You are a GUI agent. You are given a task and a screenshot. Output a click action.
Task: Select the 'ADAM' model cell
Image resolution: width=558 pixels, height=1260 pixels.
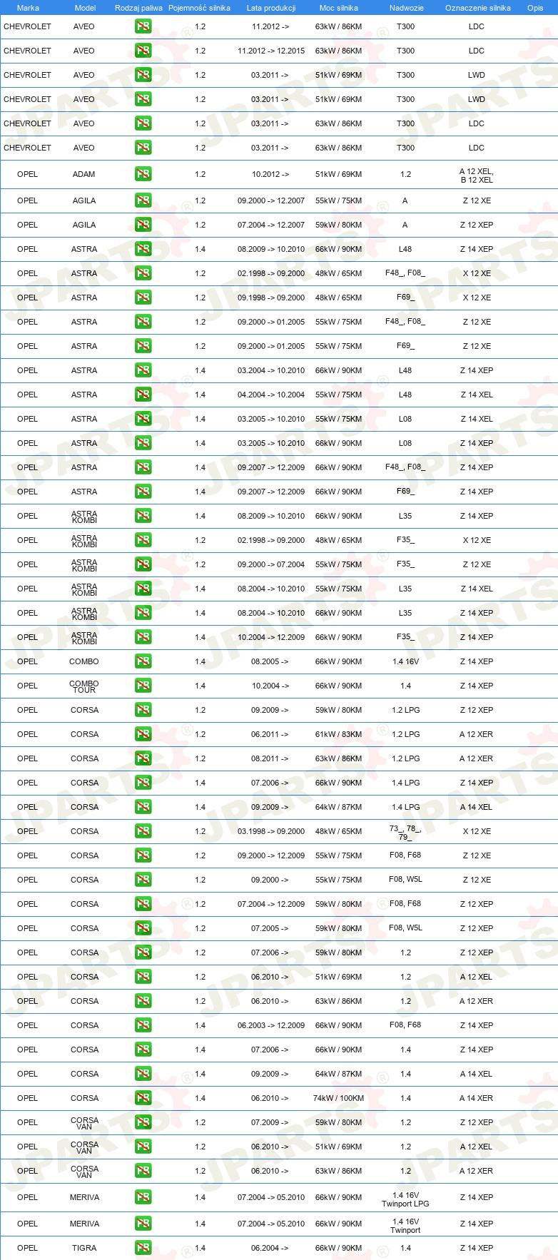point(84,174)
